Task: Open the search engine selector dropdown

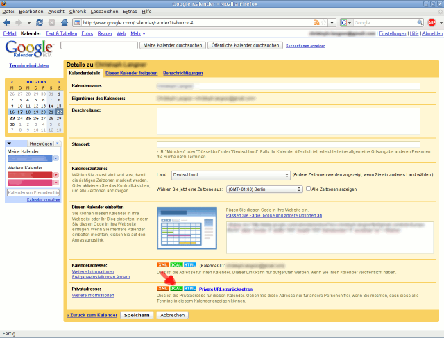Action: point(347,22)
